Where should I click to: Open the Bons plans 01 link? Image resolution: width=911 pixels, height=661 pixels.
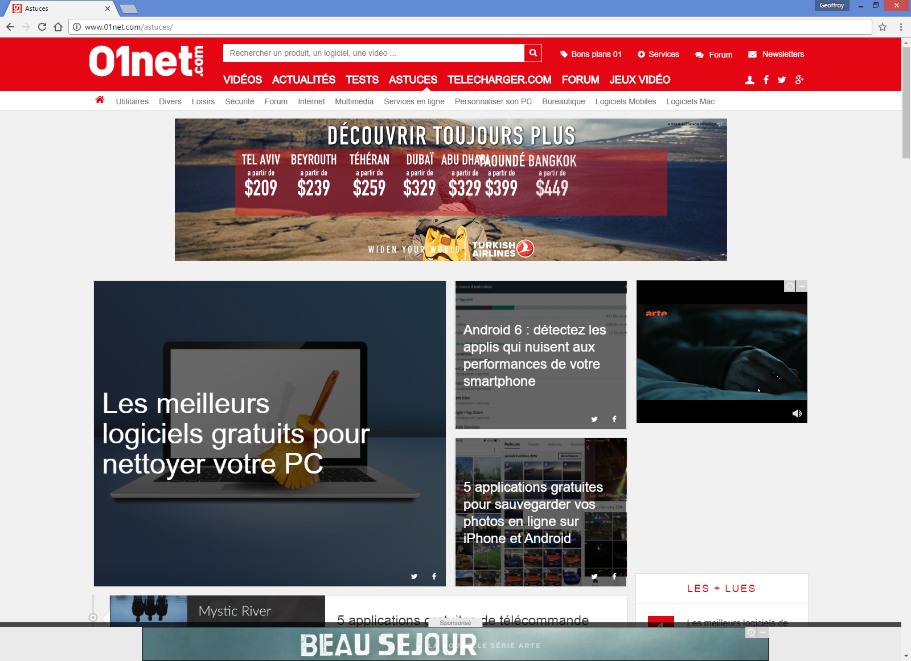(x=591, y=54)
